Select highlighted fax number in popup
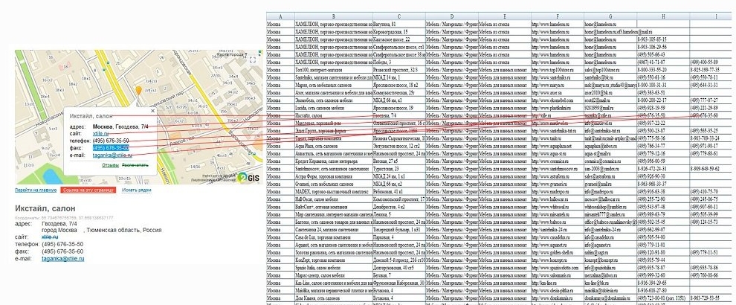736x305 pixels. 111,148
